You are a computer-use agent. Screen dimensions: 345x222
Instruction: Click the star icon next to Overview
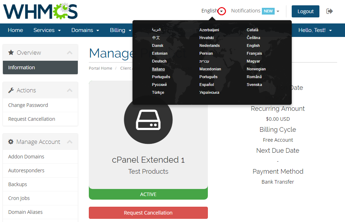pos(11,52)
